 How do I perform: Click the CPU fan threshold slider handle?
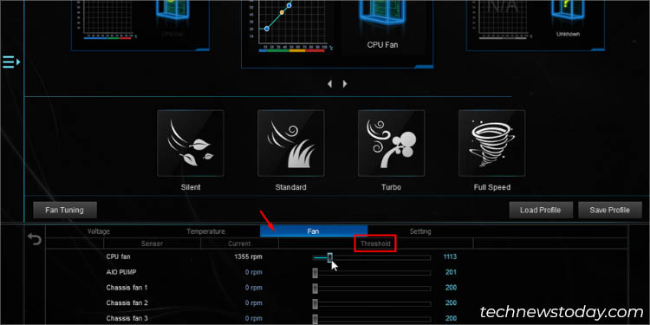click(330, 257)
